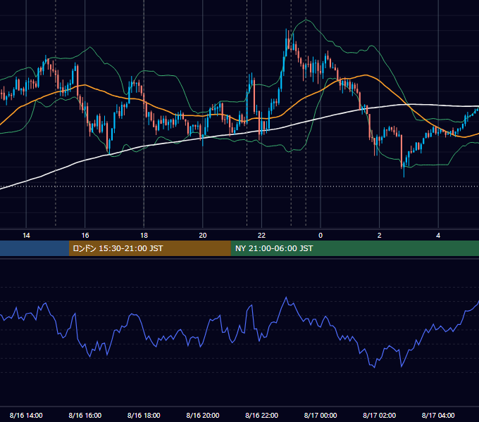Click the 8/17 02:00 time label
Screen dimensions: 479x422
coord(380,415)
